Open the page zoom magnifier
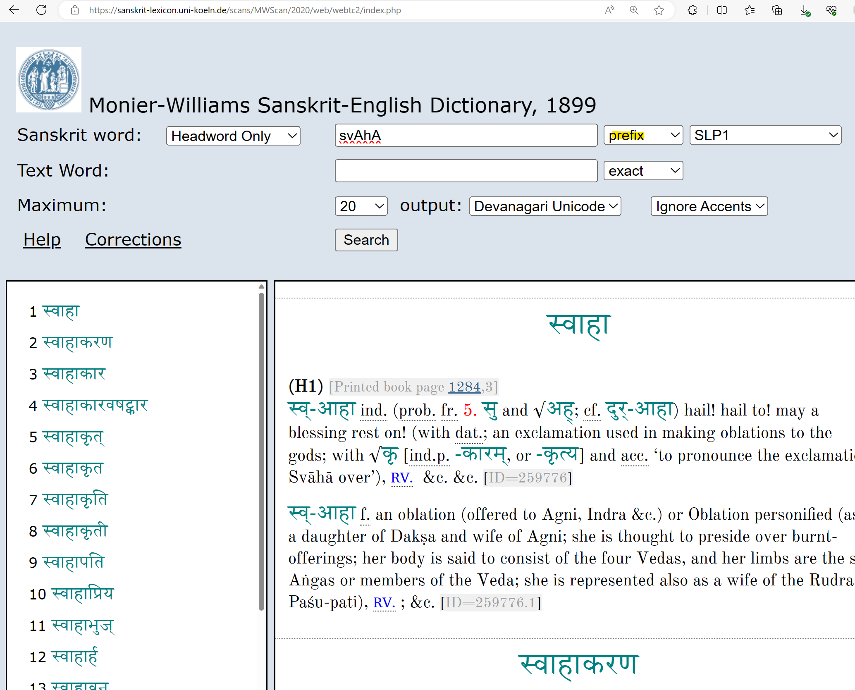The image size is (855, 690). (634, 10)
